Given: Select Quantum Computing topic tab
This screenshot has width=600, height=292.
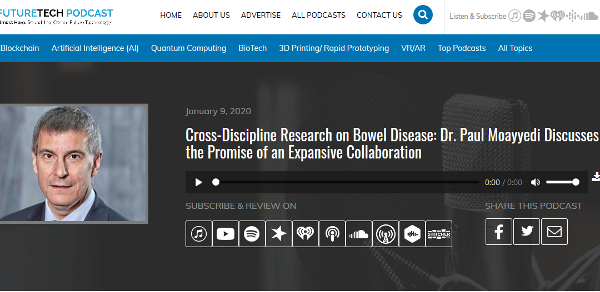Looking at the screenshot, I should [188, 48].
